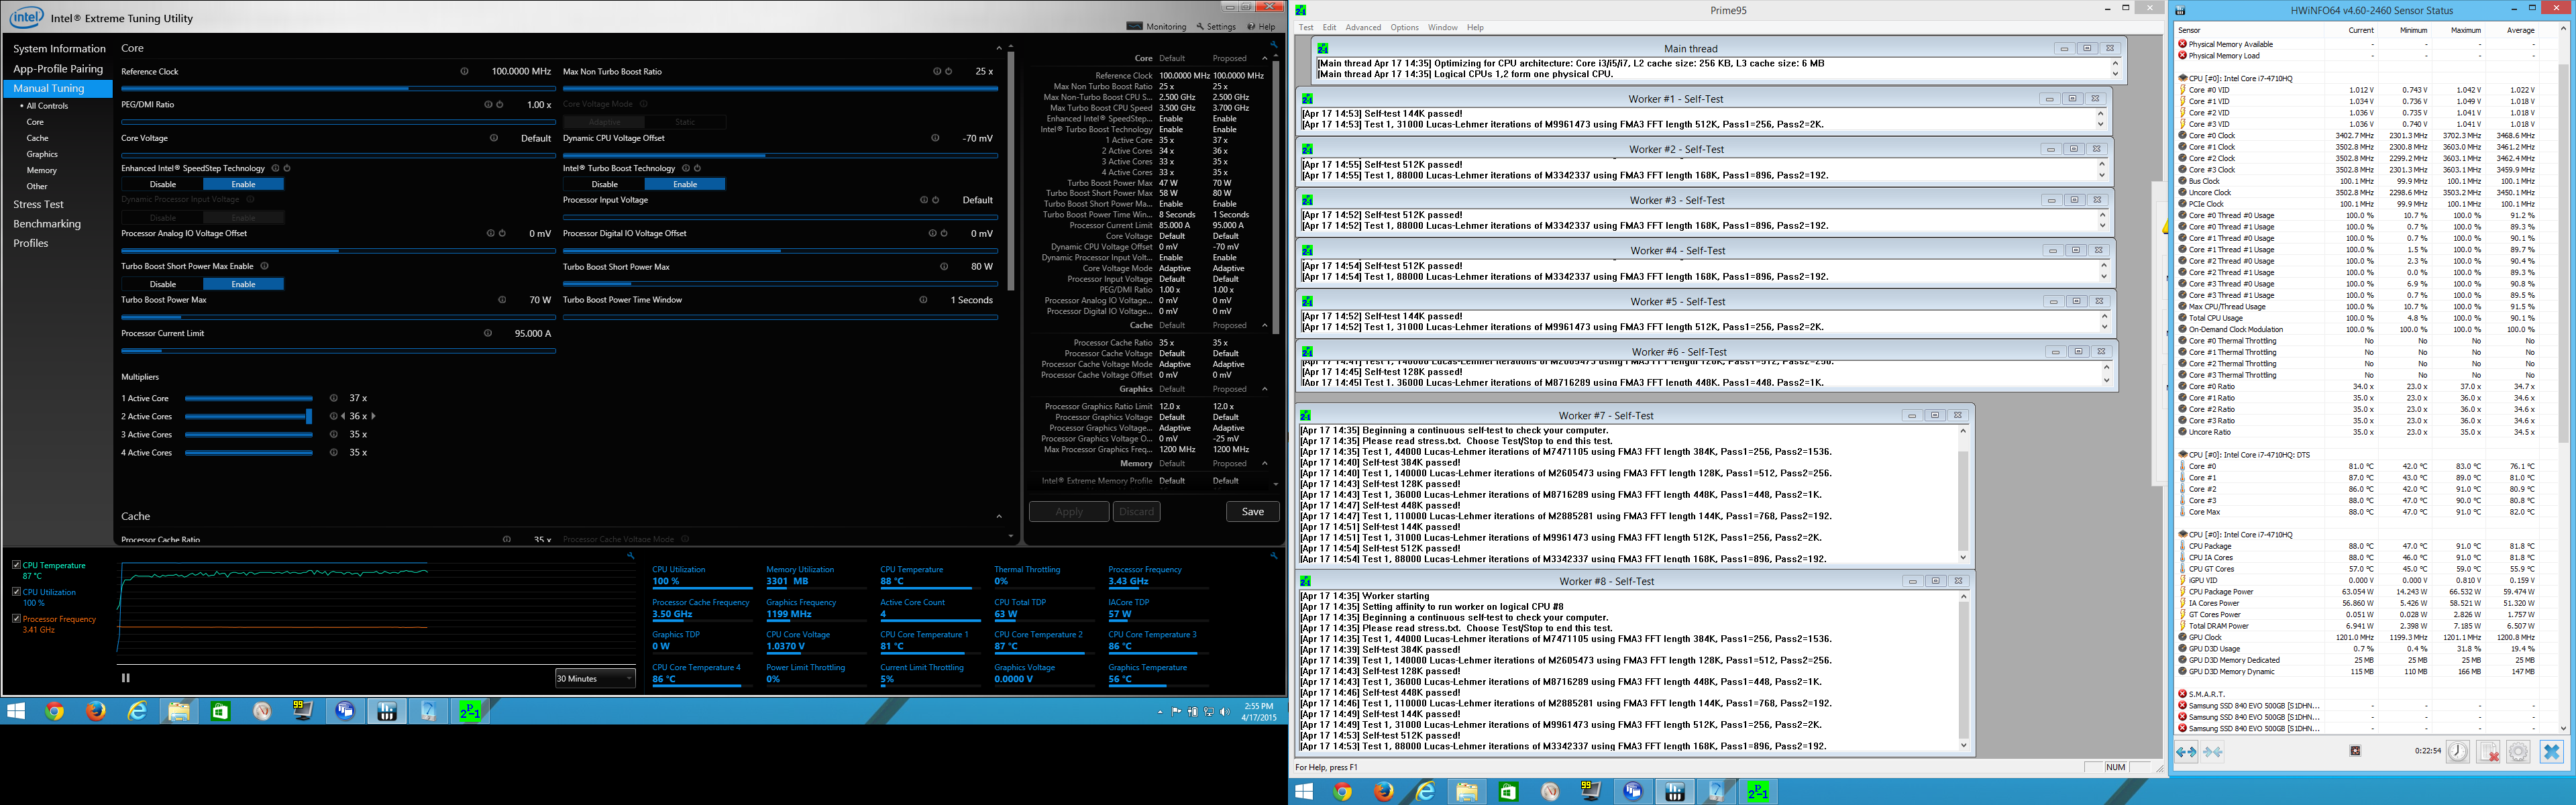Show hidden system tray icons arrow
This screenshot has width=2576, height=805.
coord(1160,712)
